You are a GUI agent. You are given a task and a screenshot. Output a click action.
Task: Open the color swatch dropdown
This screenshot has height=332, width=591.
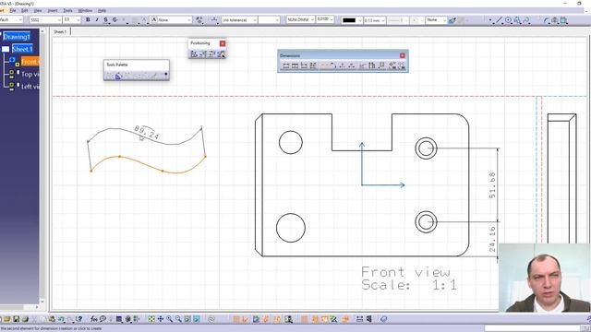pos(352,20)
